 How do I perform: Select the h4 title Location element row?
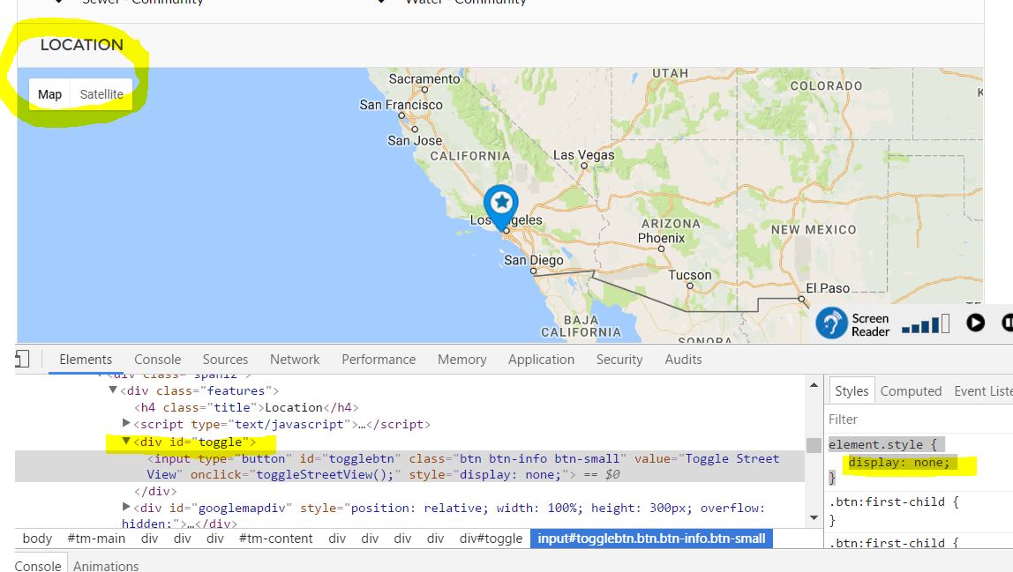[246, 407]
